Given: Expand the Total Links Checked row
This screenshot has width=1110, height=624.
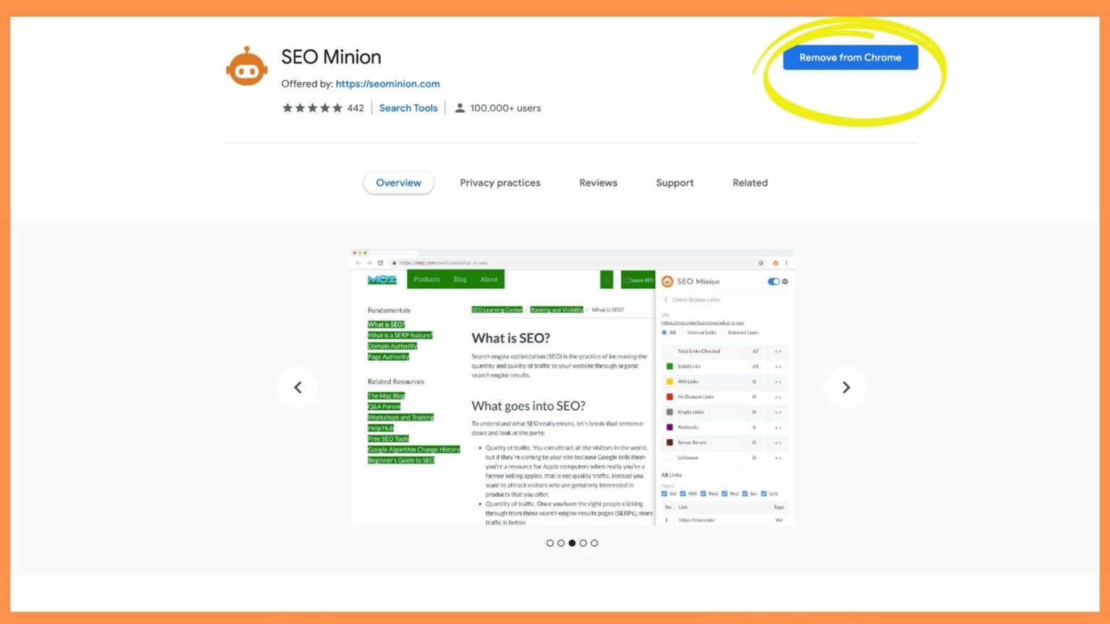Looking at the screenshot, I should (x=778, y=351).
